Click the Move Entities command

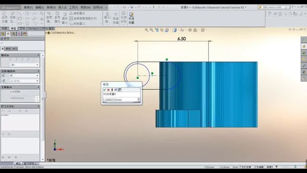pos(77,24)
